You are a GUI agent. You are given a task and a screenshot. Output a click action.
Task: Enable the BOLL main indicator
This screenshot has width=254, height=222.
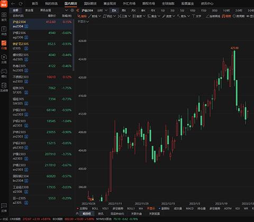(95, 208)
